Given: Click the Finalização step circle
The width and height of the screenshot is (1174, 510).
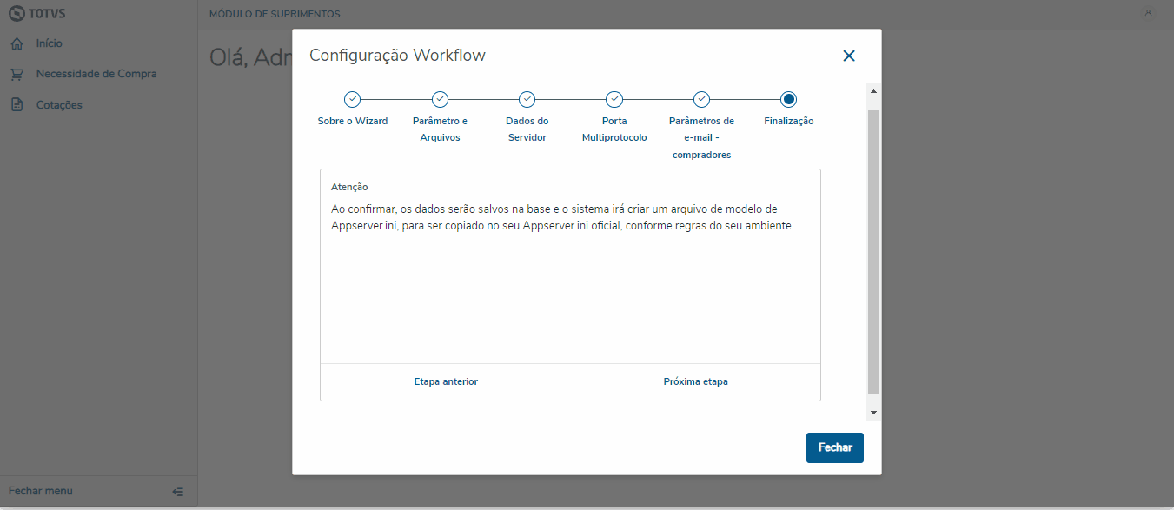Looking at the screenshot, I should (x=789, y=99).
